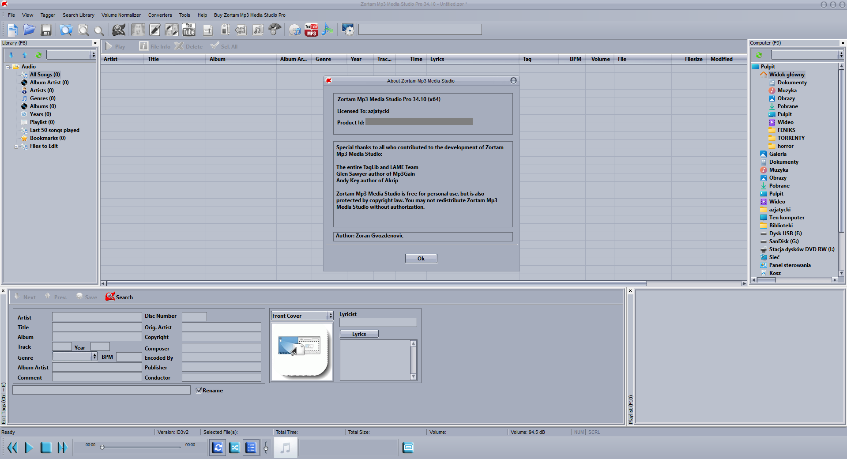
Task: Click the red Search icon in tag editor
Action: tap(110, 297)
